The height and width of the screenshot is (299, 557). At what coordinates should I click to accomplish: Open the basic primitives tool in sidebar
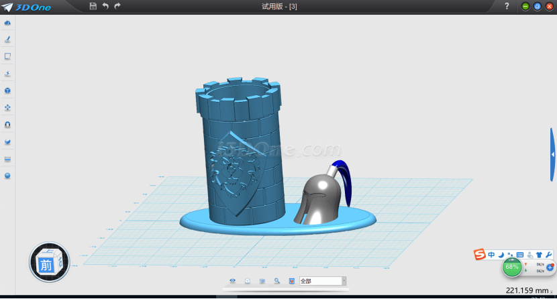click(x=7, y=23)
